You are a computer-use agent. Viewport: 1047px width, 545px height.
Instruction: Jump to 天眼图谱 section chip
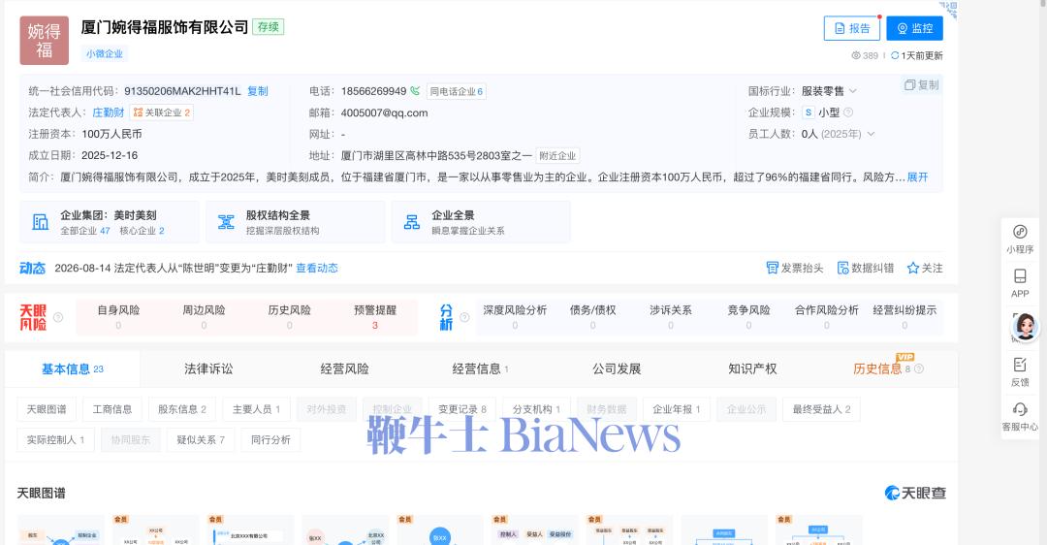47,409
